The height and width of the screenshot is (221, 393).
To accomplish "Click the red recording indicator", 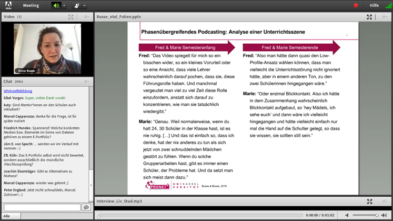I will (356, 6).
